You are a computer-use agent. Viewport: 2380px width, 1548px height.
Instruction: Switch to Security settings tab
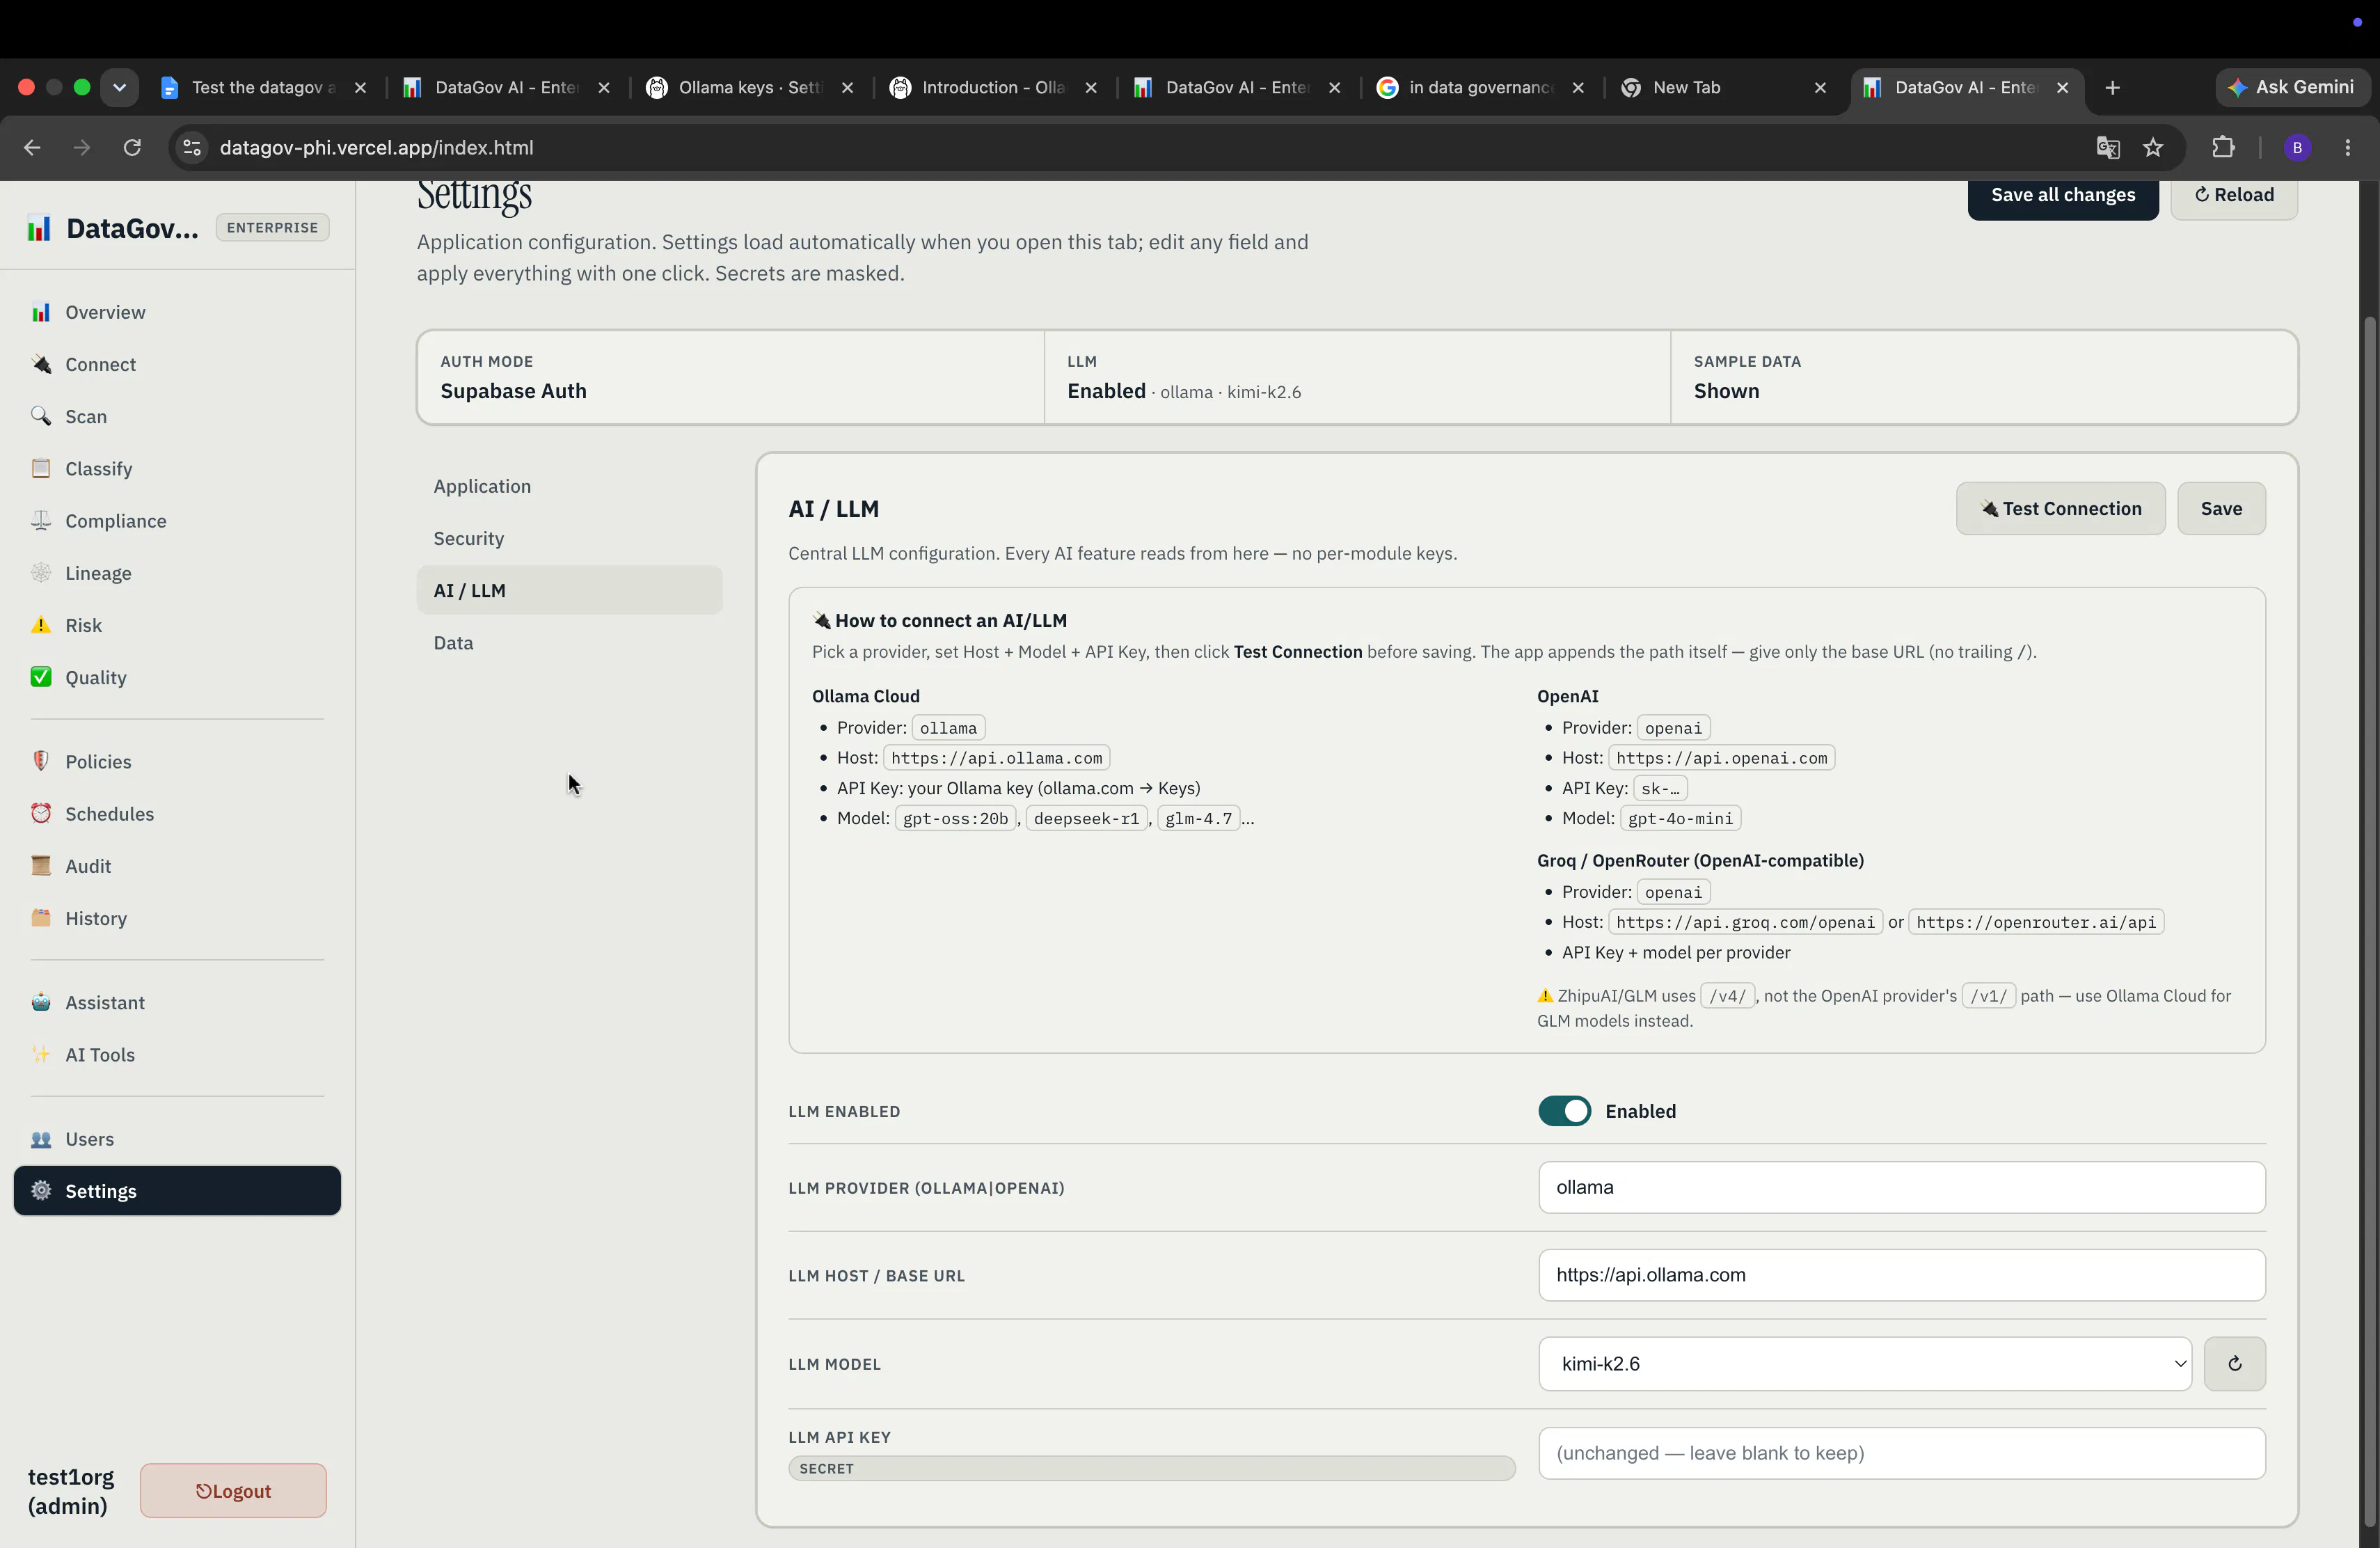click(x=569, y=538)
